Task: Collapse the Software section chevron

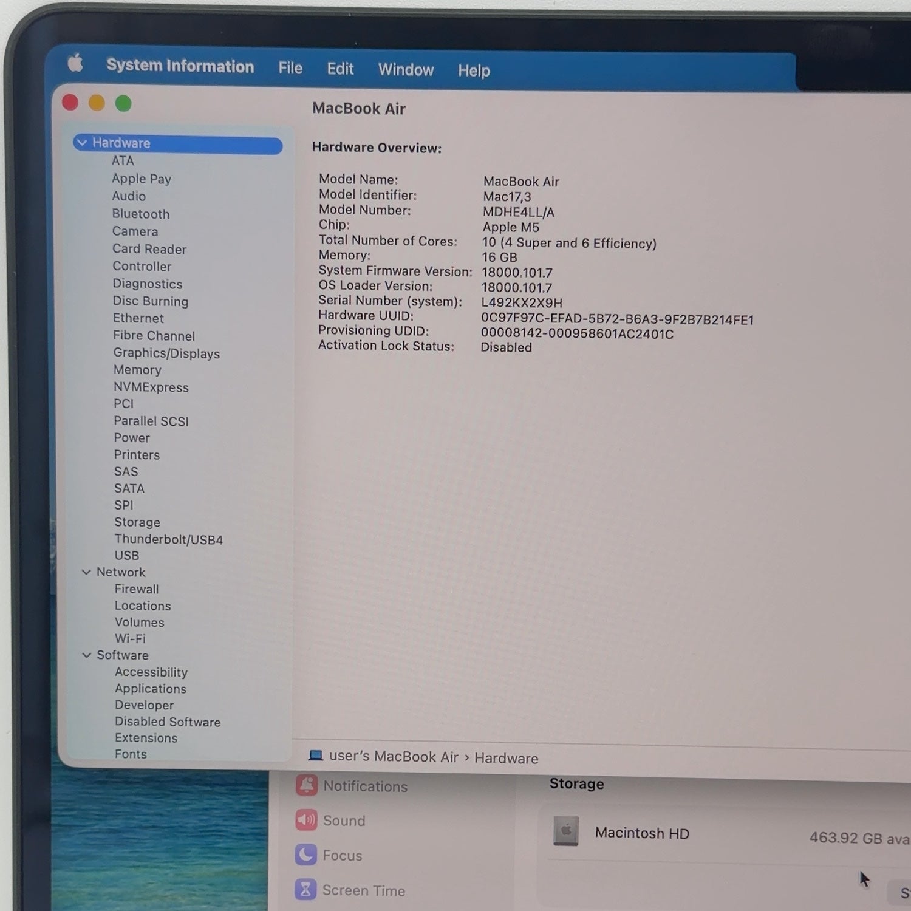Action: pyautogui.click(x=86, y=655)
